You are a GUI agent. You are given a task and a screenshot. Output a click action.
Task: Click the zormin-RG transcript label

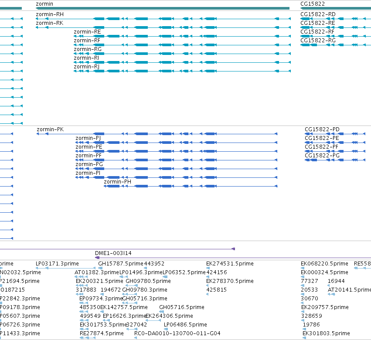click(x=88, y=49)
